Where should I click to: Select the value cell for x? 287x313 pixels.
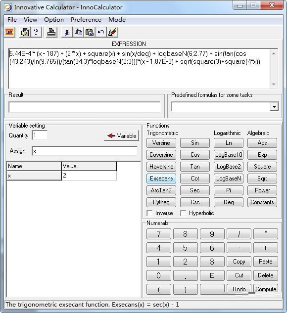coord(89,176)
